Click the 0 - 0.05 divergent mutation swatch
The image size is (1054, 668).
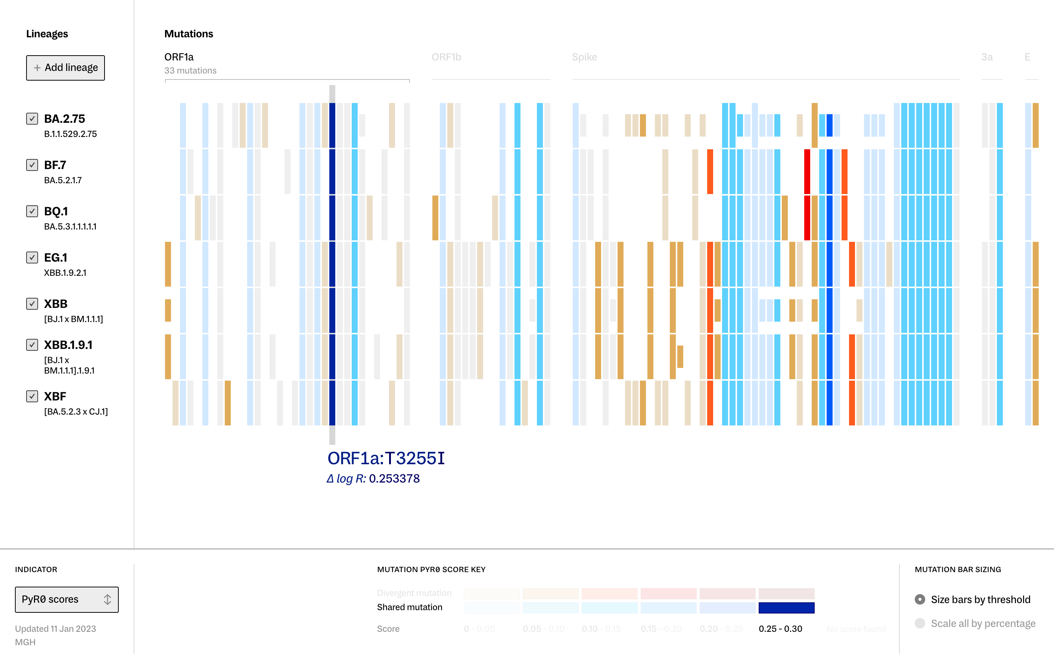point(492,594)
